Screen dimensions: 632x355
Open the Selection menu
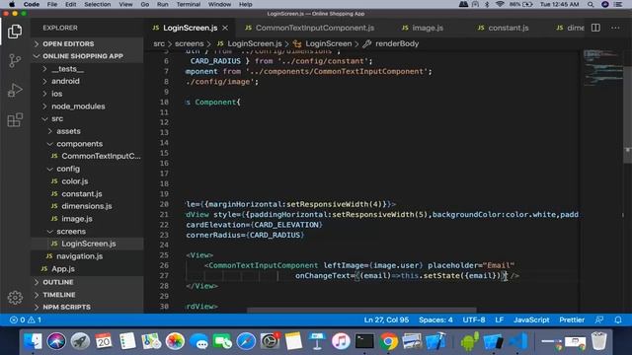pyautogui.click(x=97, y=4)
